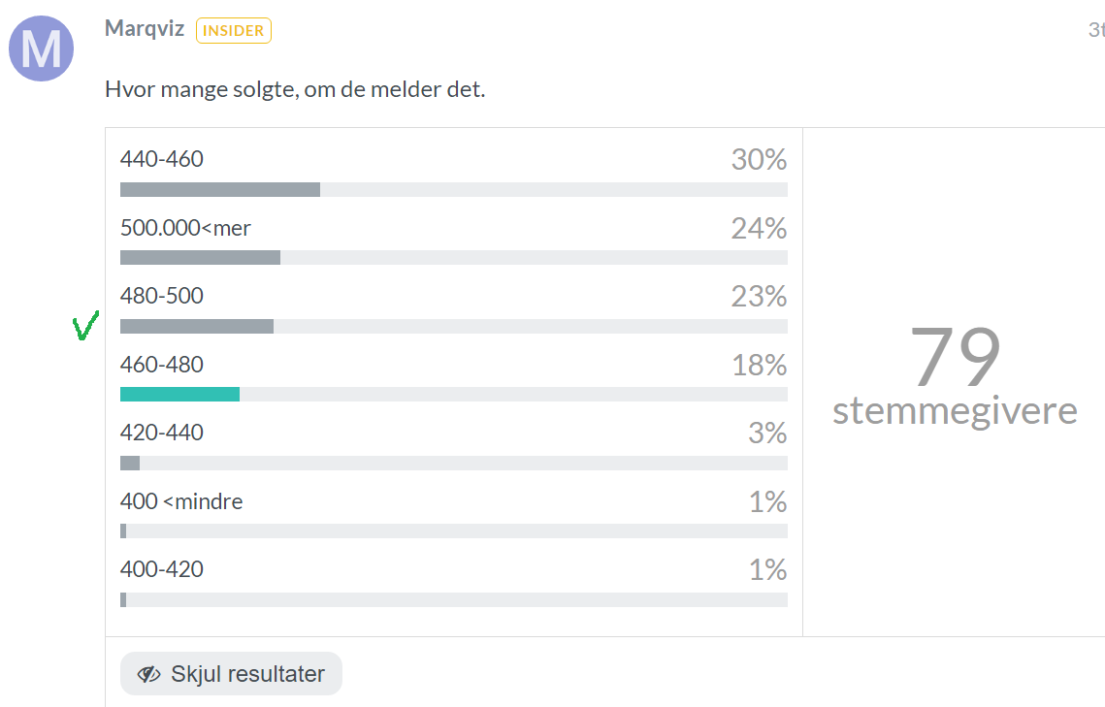Click the teal 460-480 progress bar
Viewport: 1105px width, 707px height.
(179, 395)
